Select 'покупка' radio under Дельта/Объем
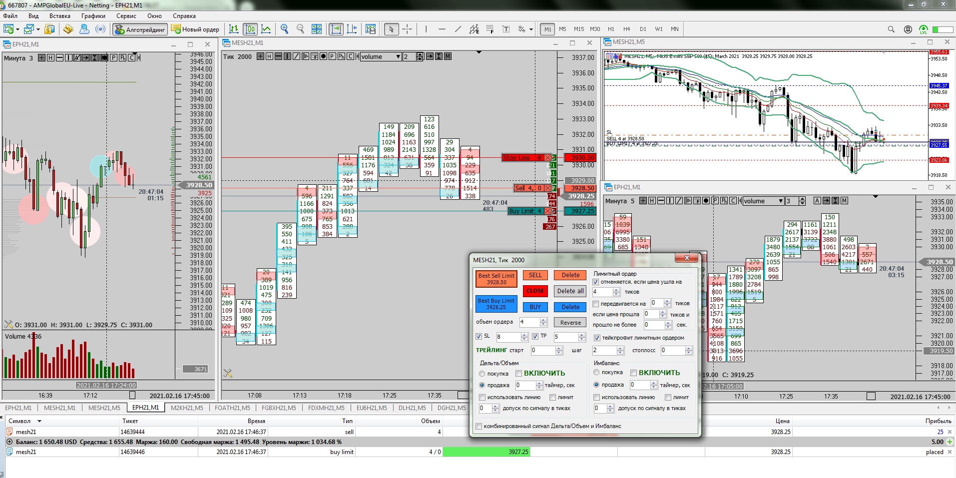Image resolution: width=956 pixels, height=478 pixels. click(x=482, y=374)
